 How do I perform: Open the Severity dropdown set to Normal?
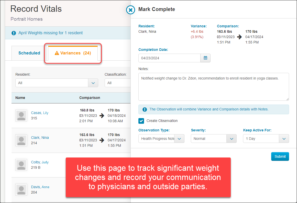214,139
